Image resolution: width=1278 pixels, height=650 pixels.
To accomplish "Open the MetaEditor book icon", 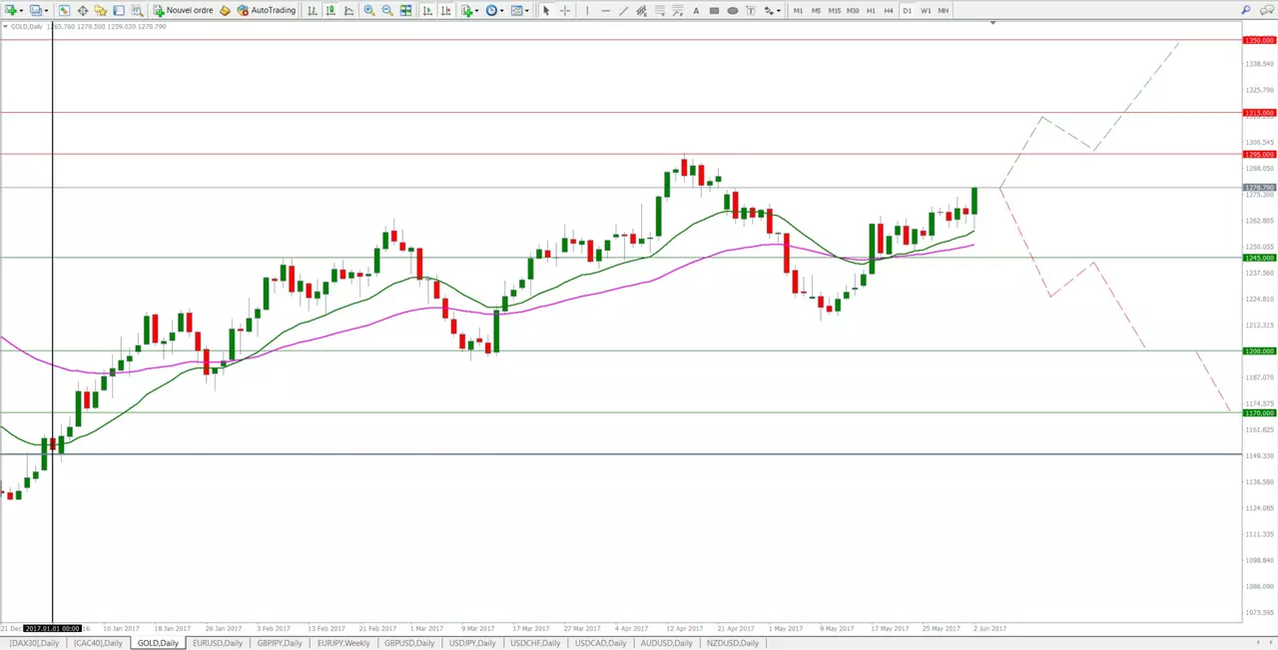I will click(x=225, y=10).
